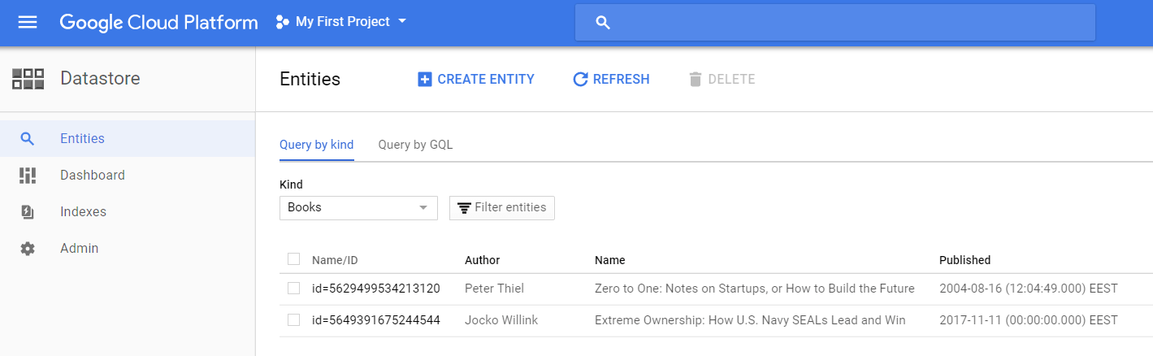Viewport: 1153px width, 356px height.
Task: Open the Filter entities panel
Action: point(502,208)
